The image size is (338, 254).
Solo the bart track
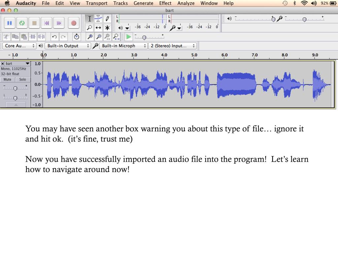23,79
